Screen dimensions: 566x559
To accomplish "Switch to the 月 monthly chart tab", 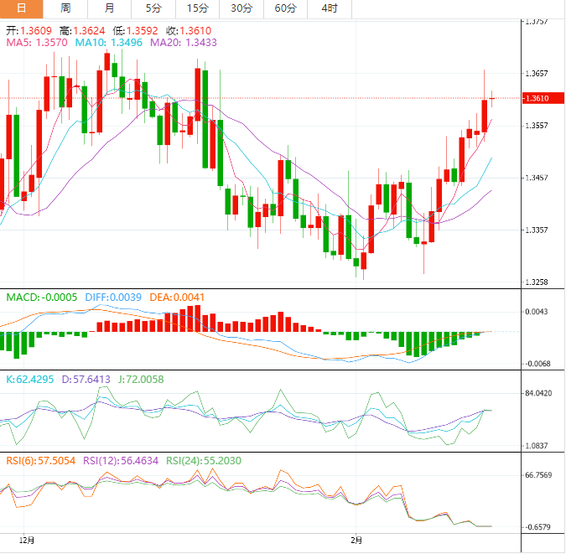I will point(109,8).
